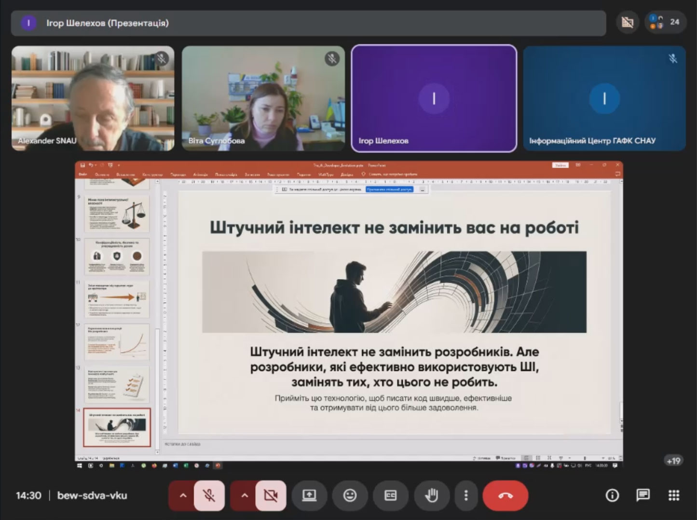Viewport: 697px width, 520px height.
Task: Show the participants list with 24 people
Action: 665,22
